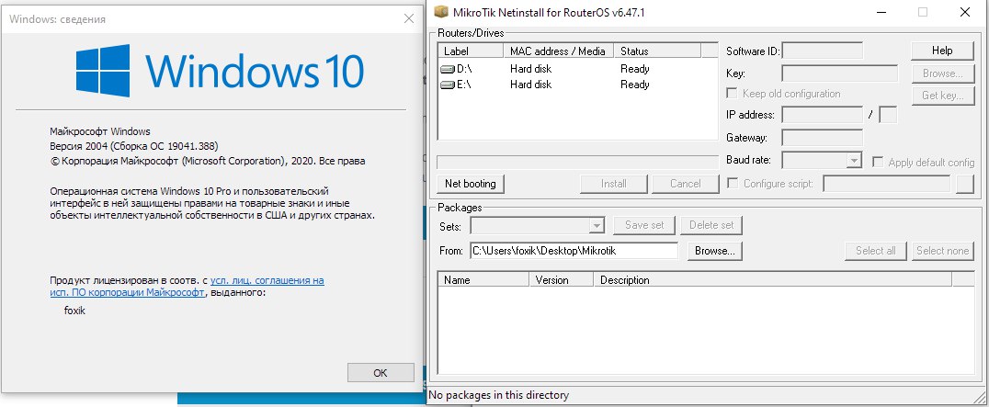Enable Apply default config checkbox
The width and height of the screenshot is (989, 407).
pos(878,162)
